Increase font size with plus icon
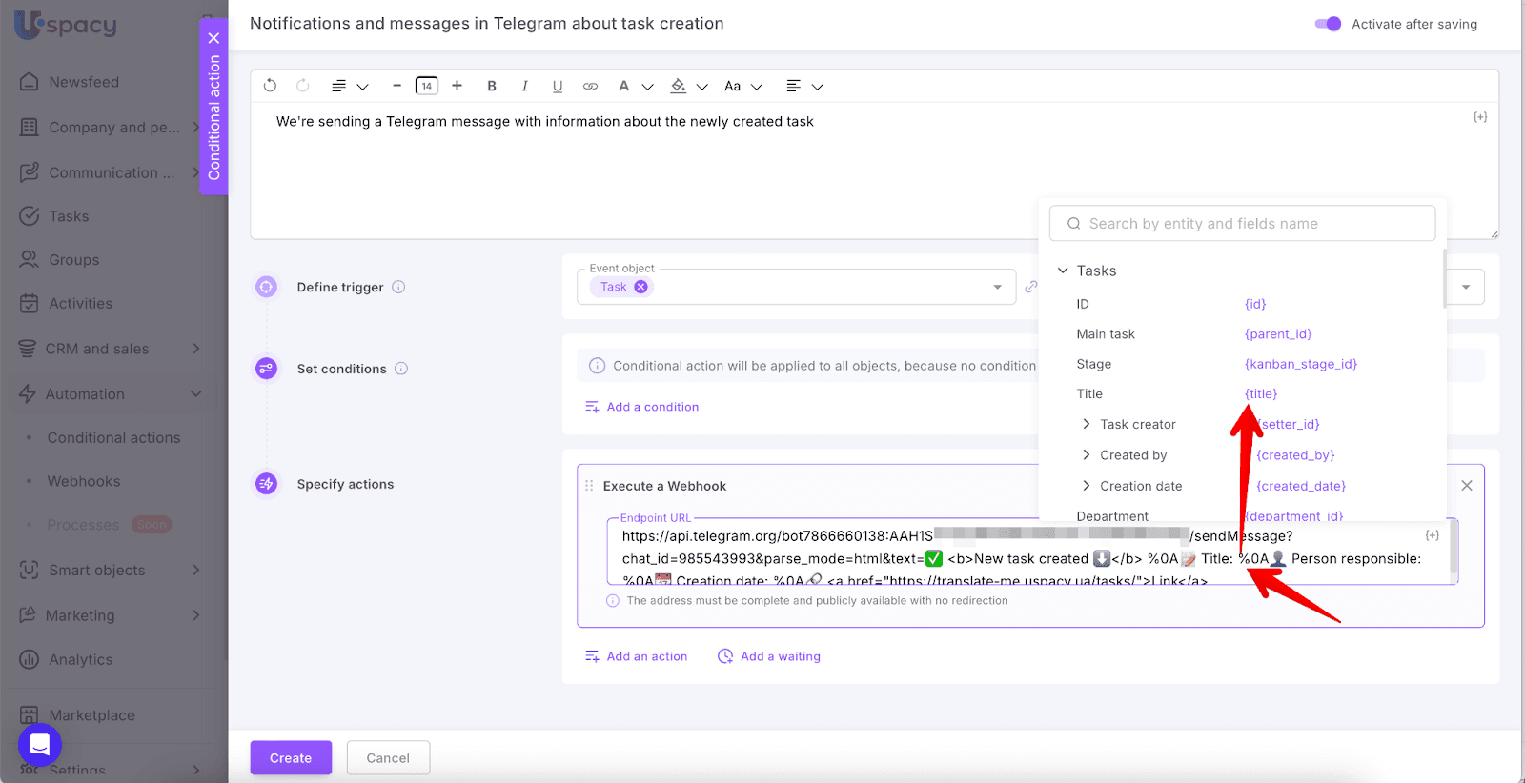 point(457,86)
